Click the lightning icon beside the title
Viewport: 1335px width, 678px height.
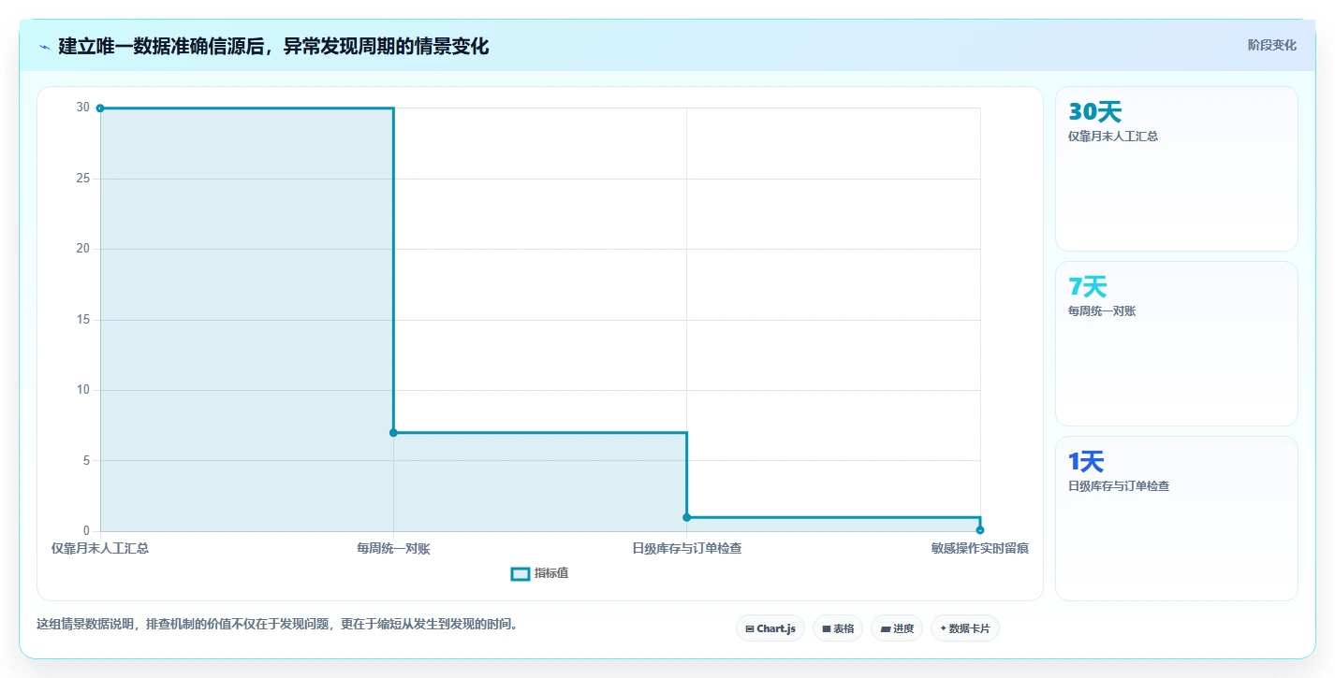44,46
